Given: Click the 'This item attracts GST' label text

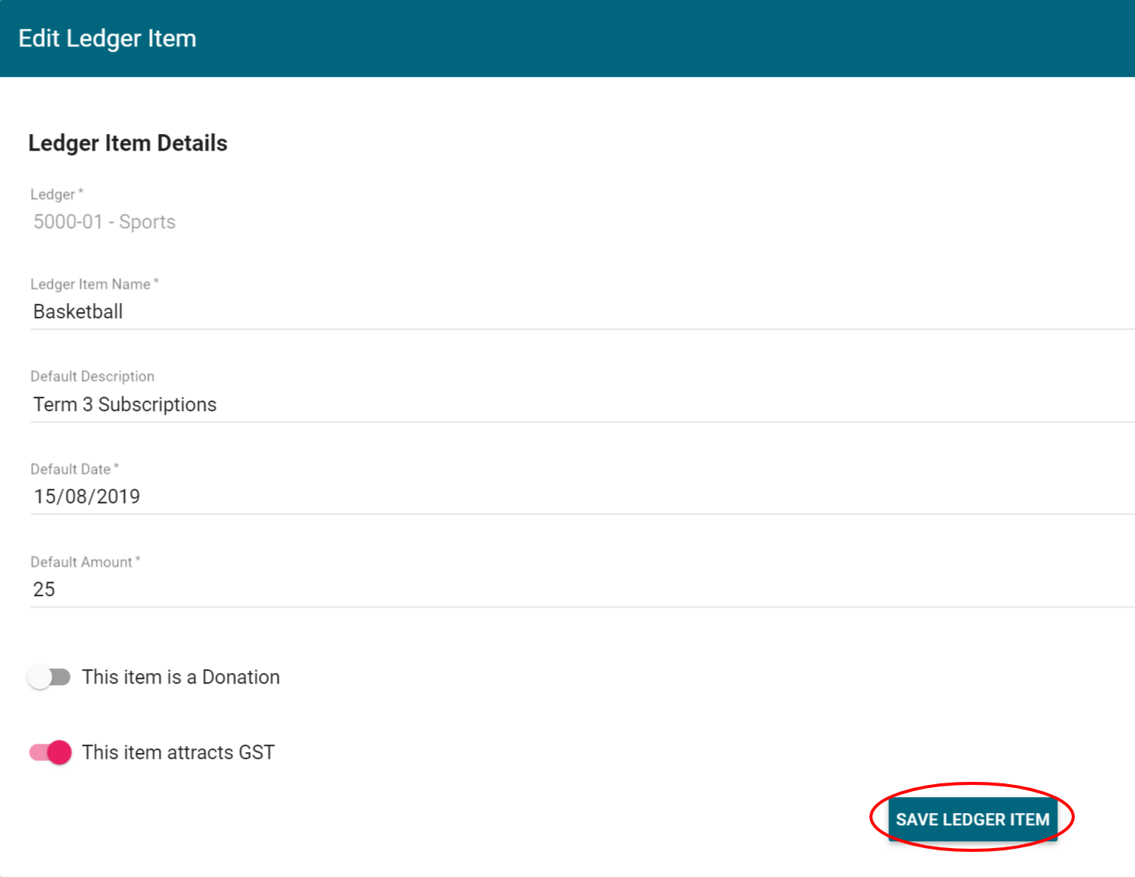Looking at the screenshot, I should pos(178,752).
